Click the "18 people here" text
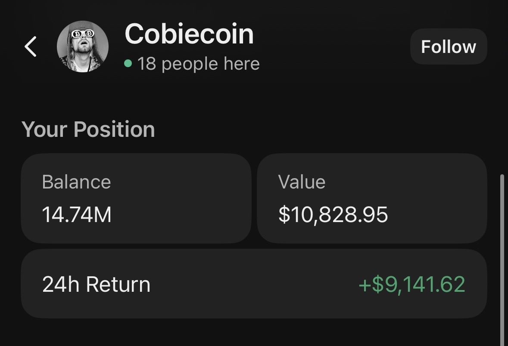Screen dimensions: 508x346 [198, 64]
